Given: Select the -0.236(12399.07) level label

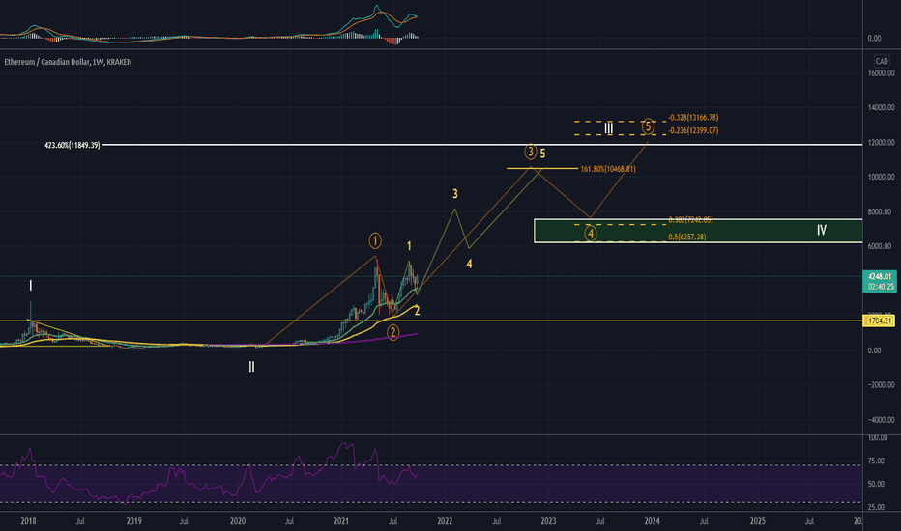Looking at the screenshot, I should pyautogui.click(x=693, y=130).
